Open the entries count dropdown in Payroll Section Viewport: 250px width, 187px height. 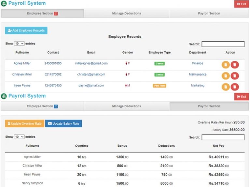[19, 137]
